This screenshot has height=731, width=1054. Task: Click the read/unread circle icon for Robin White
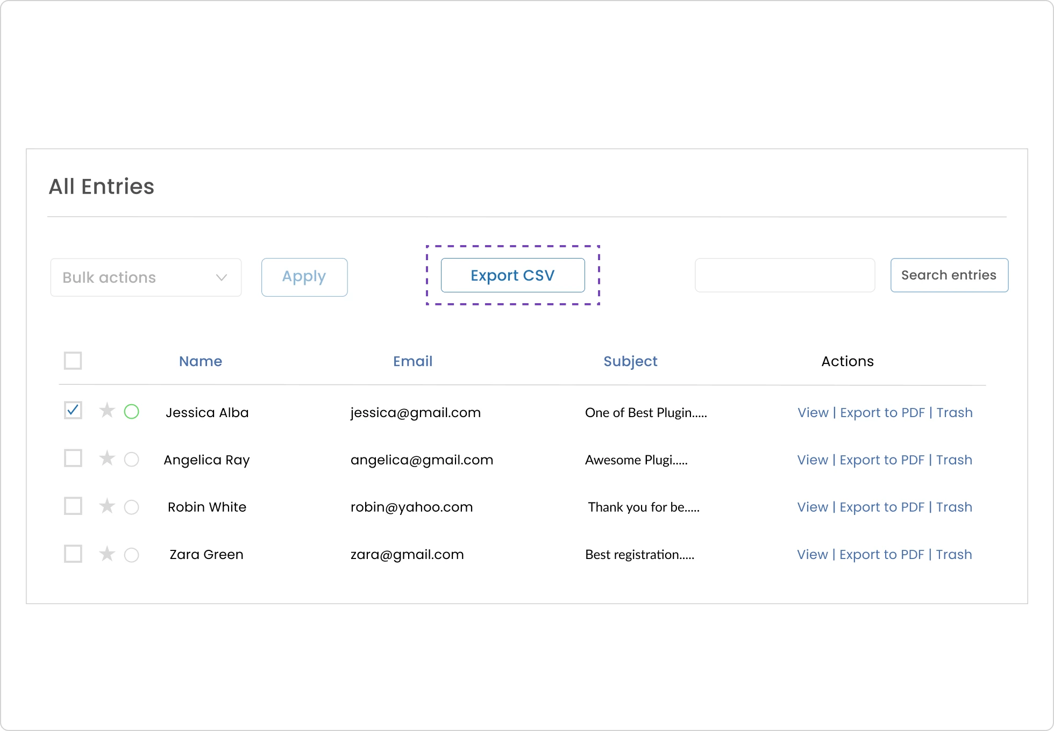point(131,507)
